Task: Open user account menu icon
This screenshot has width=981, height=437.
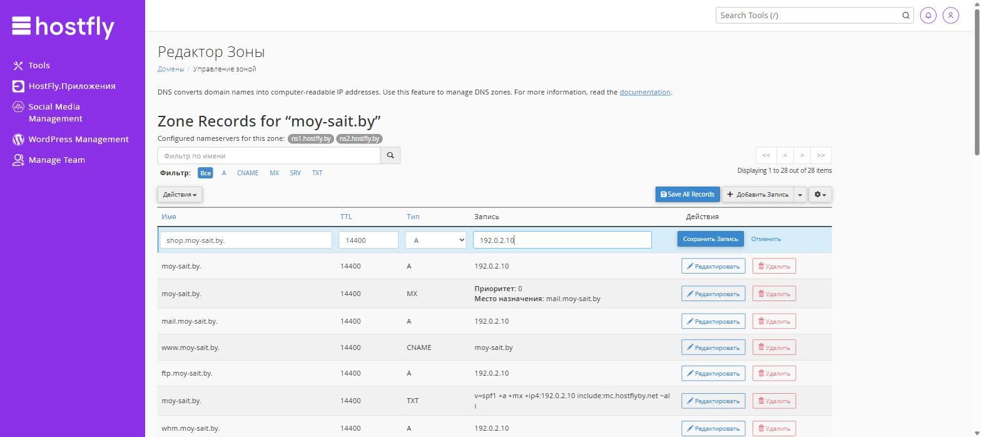Action: tap(950, 15)
